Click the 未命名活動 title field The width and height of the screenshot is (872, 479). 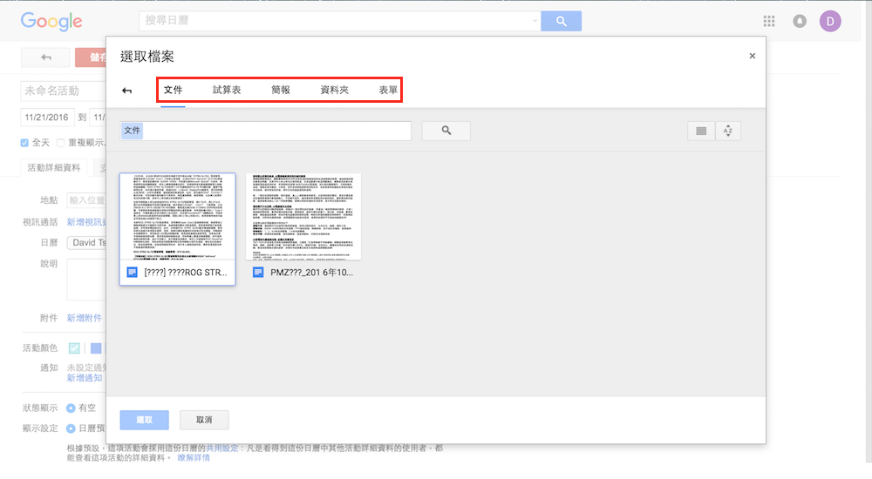64,91
